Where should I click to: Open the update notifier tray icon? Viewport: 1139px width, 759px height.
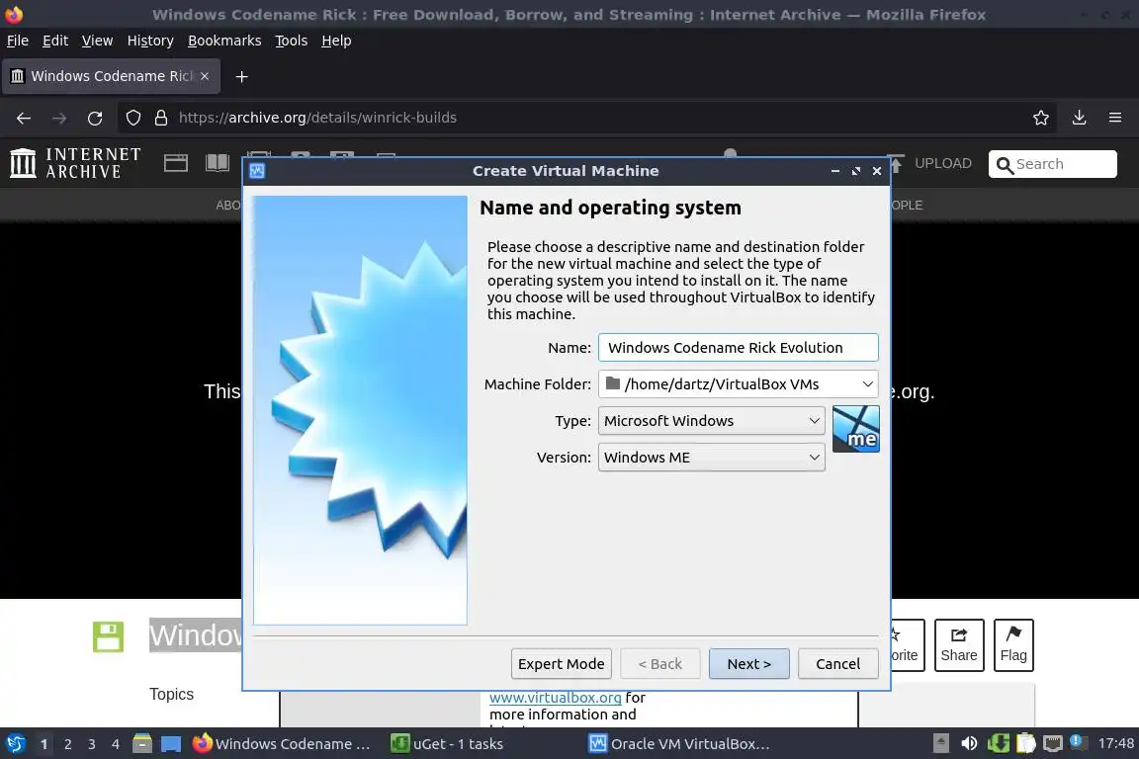tap(1079, 742)
